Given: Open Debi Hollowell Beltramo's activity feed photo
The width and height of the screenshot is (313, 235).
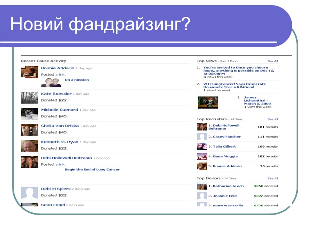Looking at the screenshot, I should (x=30, y=162).
